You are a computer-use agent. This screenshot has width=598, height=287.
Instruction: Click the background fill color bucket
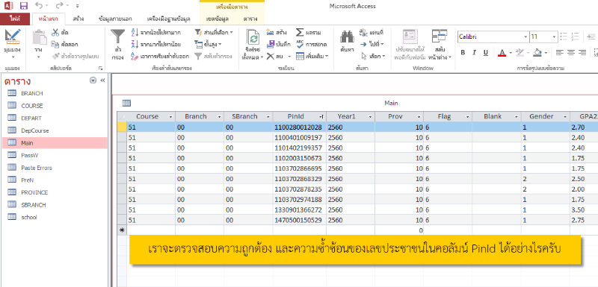tap(537, 52)
